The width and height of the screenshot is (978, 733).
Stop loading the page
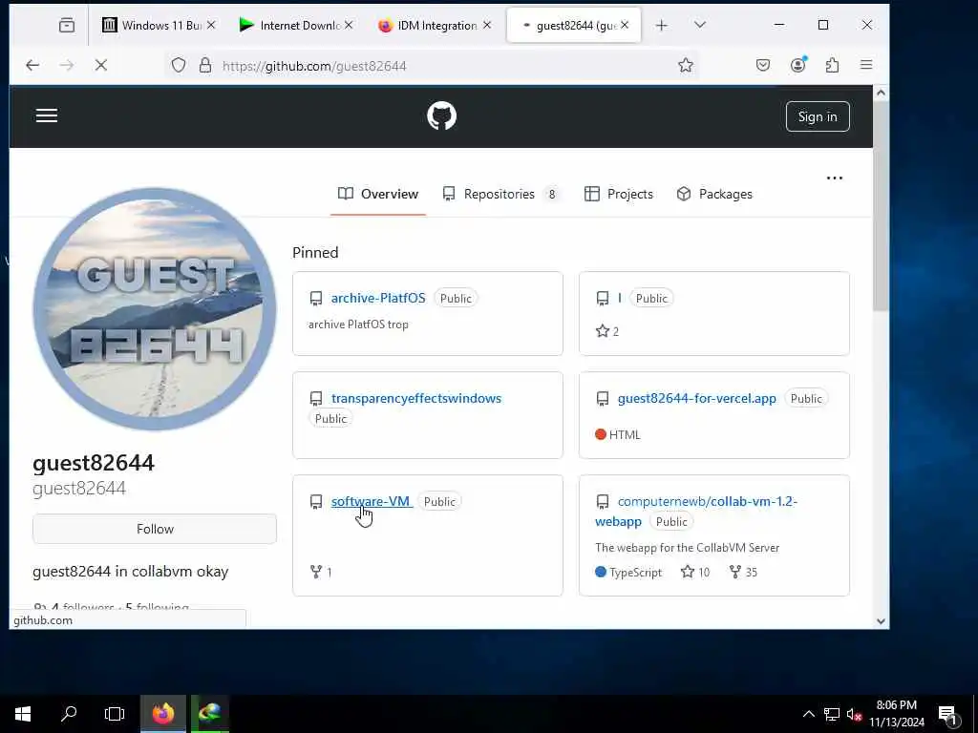coord(100,65)
